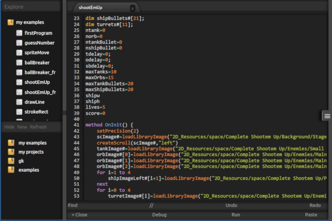Click Refresh in explorer toolbar
332x221 pixels.
coord(38,127)
